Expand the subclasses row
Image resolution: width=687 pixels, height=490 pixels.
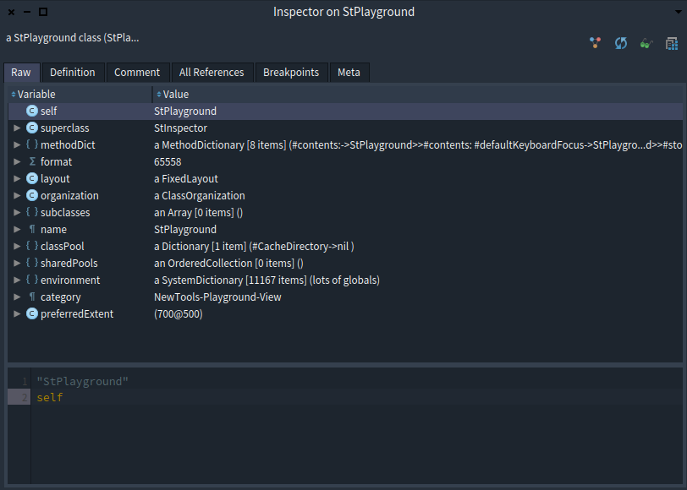(x=17, y=212)
